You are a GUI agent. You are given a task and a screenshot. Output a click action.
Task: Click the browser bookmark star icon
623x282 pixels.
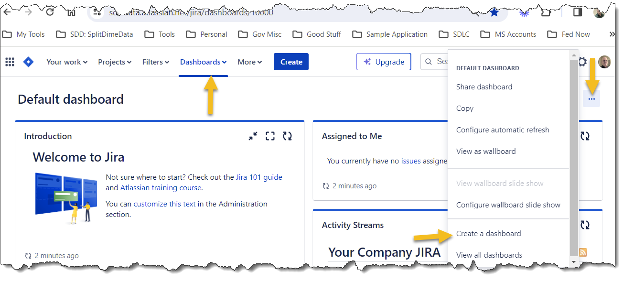point(494,13)
